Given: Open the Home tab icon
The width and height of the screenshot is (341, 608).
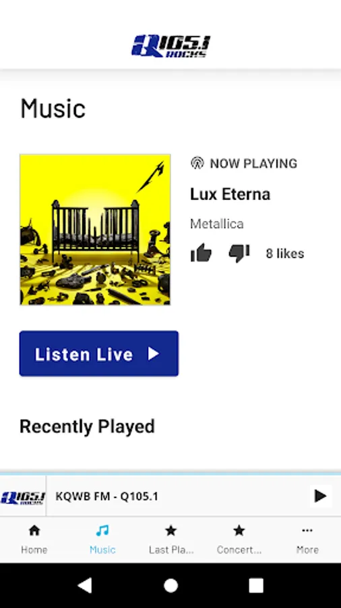Looking at the screenshot, I should (x=34, y=530).
